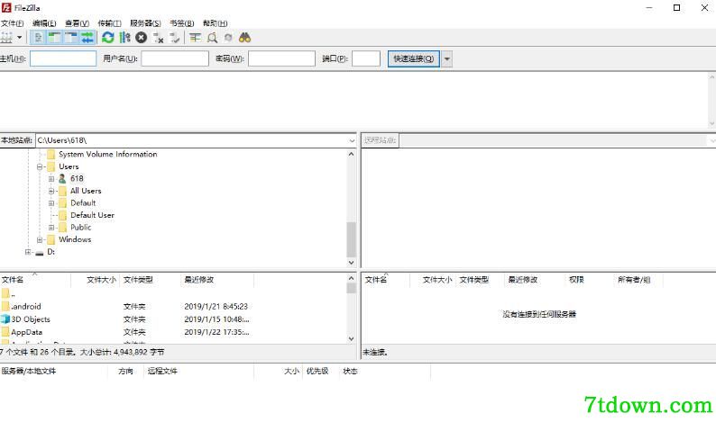Collapse the Users folder tree node
Viewport: 716px width, 422px height.
tap(40, 166)
